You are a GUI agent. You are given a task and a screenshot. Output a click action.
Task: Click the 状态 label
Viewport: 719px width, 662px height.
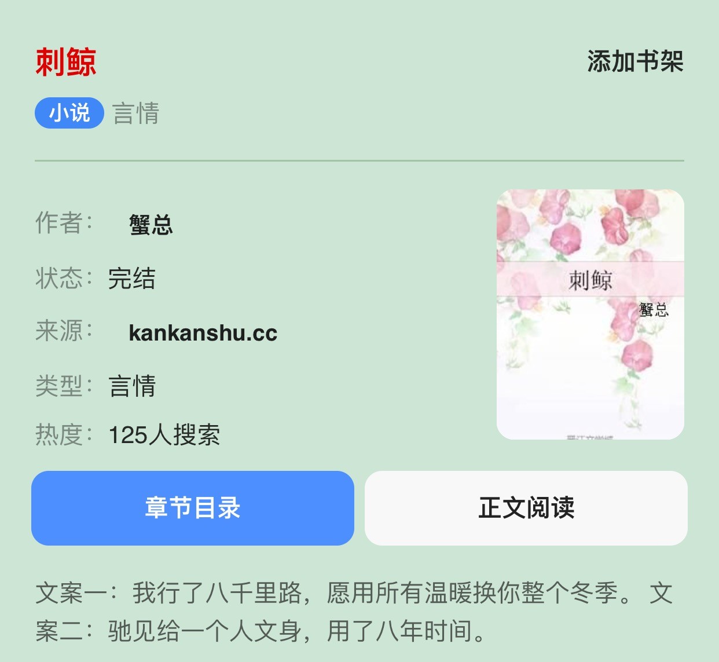pos(64,278)
